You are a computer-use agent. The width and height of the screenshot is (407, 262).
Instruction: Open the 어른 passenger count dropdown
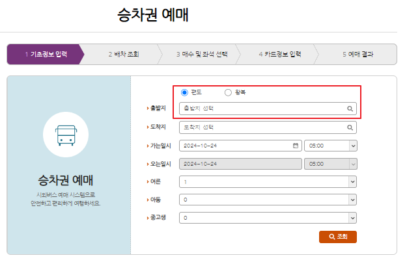[x=268, y=181]
